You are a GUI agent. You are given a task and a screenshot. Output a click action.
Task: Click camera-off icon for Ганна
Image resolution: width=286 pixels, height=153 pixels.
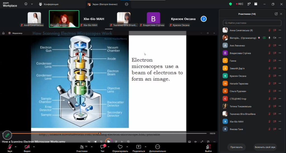click(x=275, y=61)
